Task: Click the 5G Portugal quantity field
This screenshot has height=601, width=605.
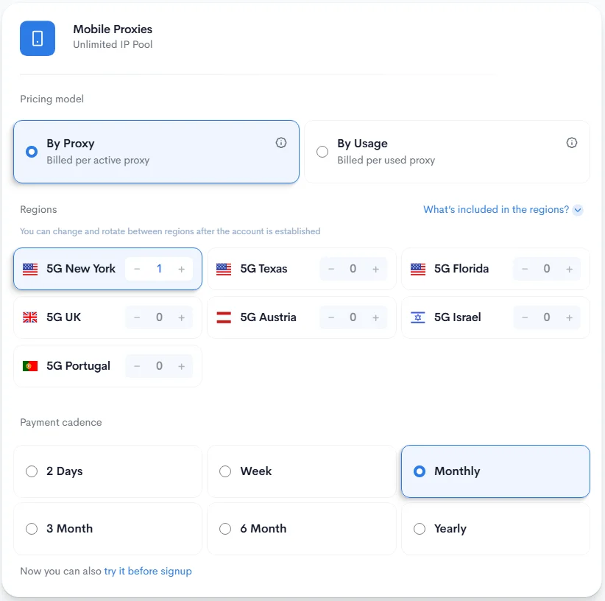Action: click(159, 366)
